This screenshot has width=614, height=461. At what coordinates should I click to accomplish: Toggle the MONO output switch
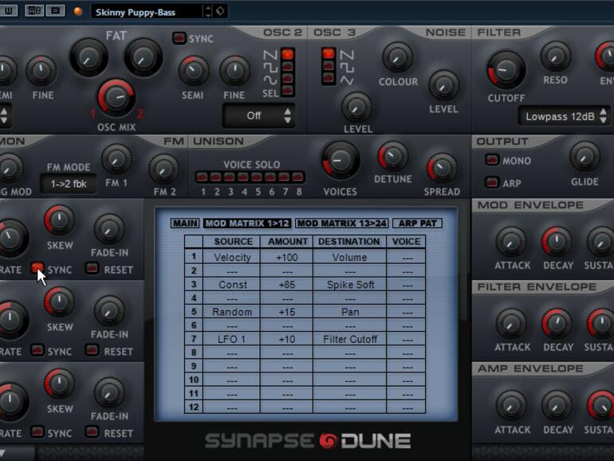click(492, 160)
